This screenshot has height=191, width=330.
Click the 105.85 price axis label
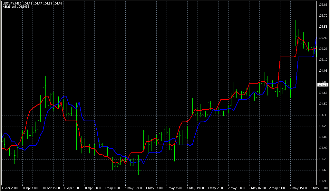tap(323, 5)
